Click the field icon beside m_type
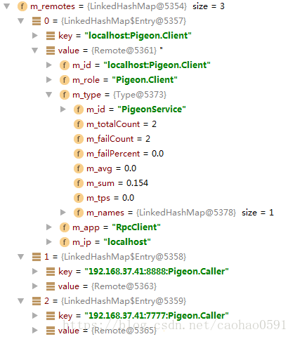295x339 pixels. tap(65, 95)
